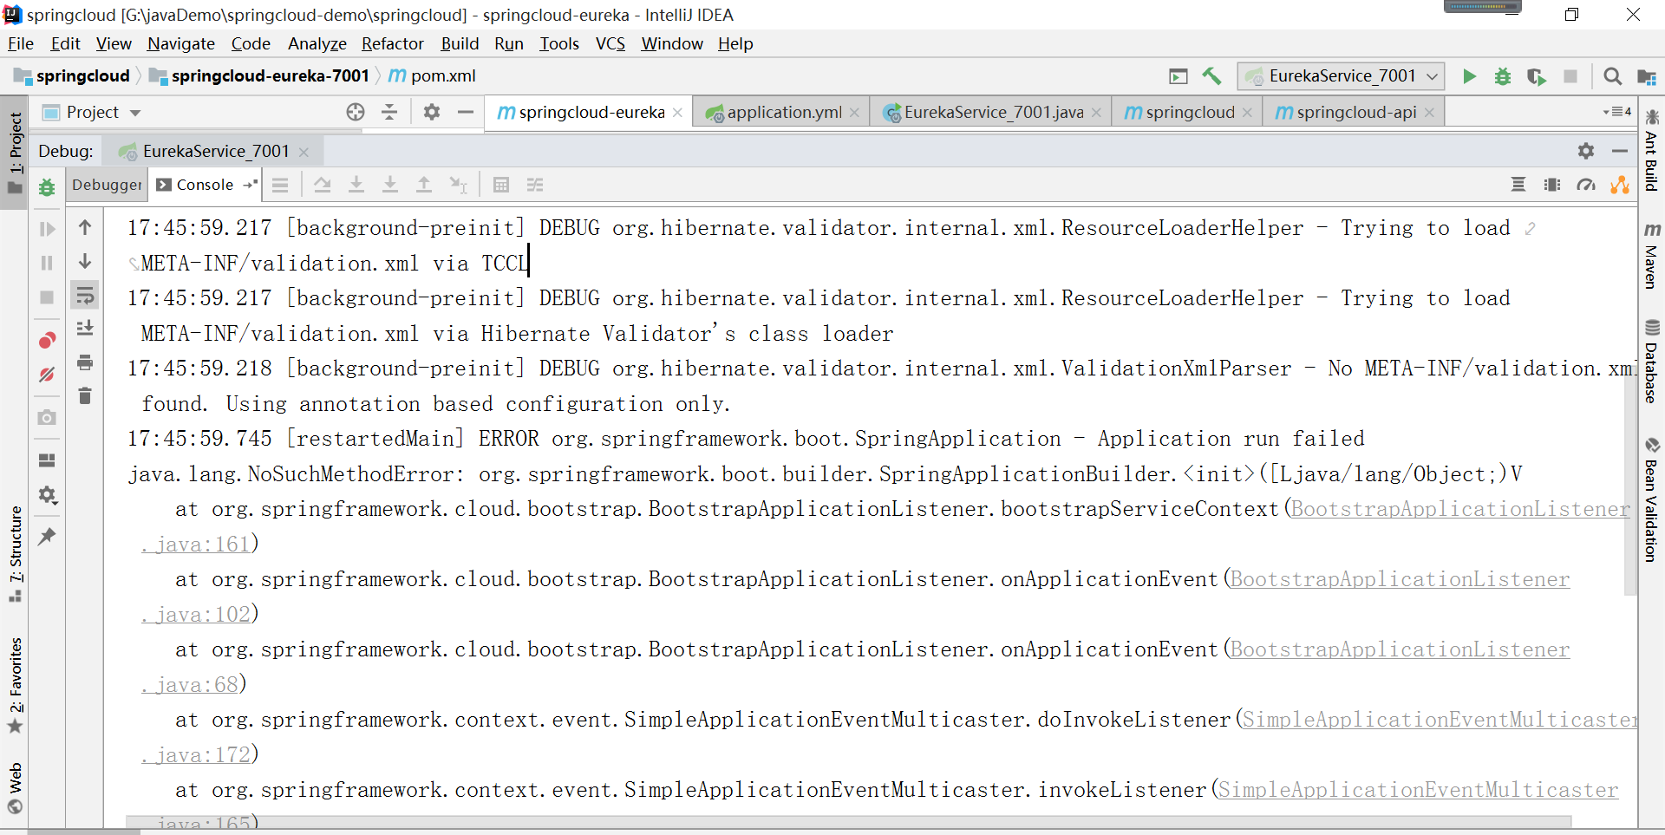Screen dimensions: 1665x835
Task: Toggle the Pin Tab icon
Action: [x=47, y=537]
